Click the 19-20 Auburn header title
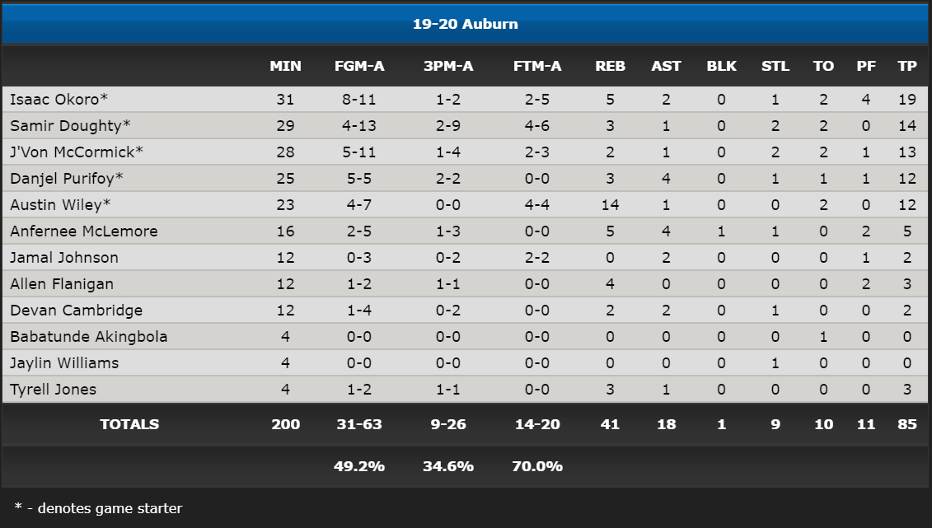 click(466, 24)
